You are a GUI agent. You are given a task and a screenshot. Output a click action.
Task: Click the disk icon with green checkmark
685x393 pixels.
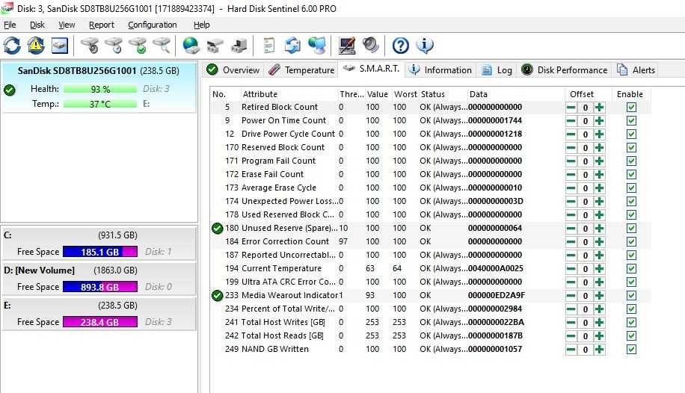point(138,46)
